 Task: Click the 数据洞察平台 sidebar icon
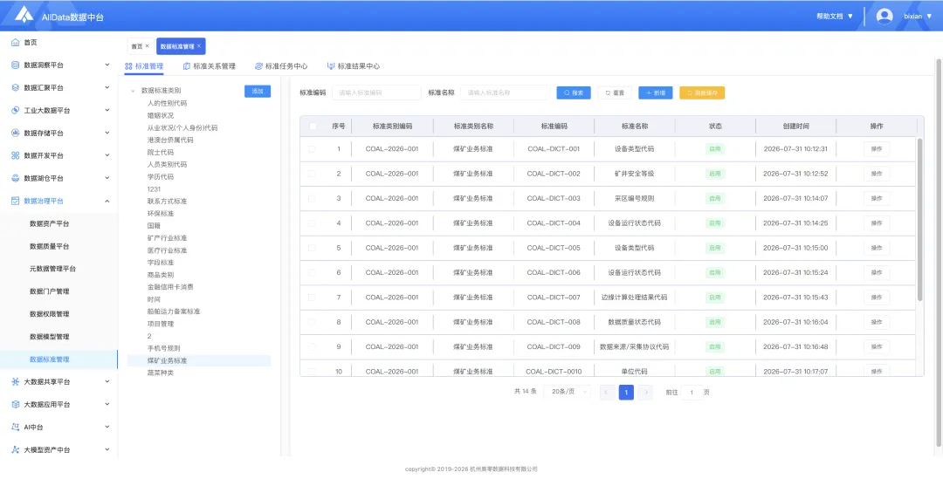pyautogui.click(x=16, y=65)
